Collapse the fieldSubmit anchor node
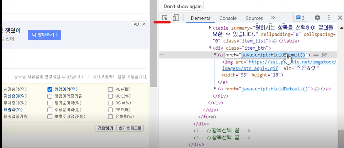 pos(215,55)
